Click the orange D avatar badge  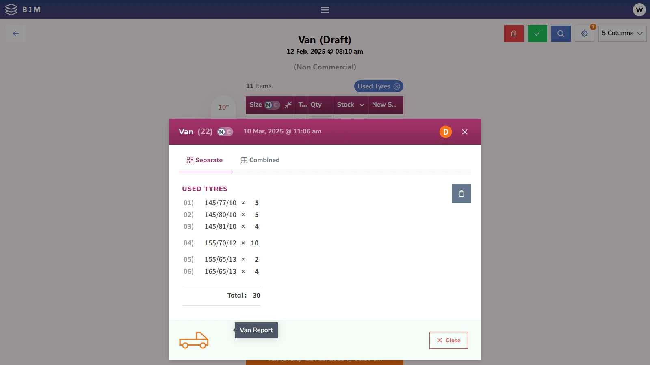[x=445, y=132]
